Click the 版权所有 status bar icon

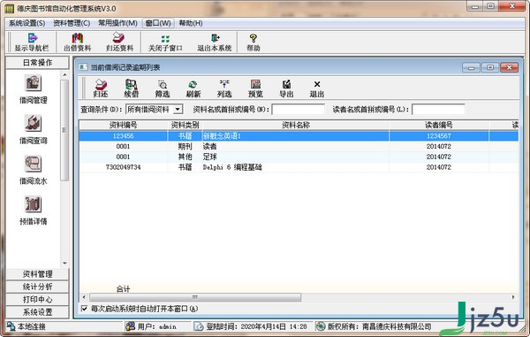[x=320, y=326]
